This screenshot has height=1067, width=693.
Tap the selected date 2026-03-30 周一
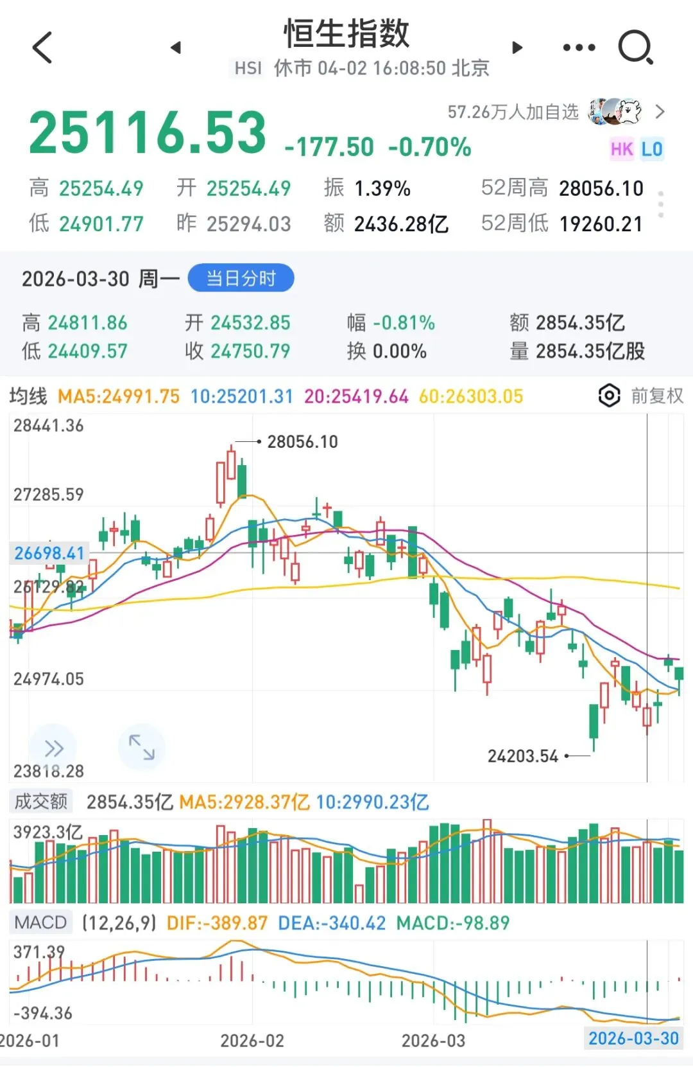[101, 279]
